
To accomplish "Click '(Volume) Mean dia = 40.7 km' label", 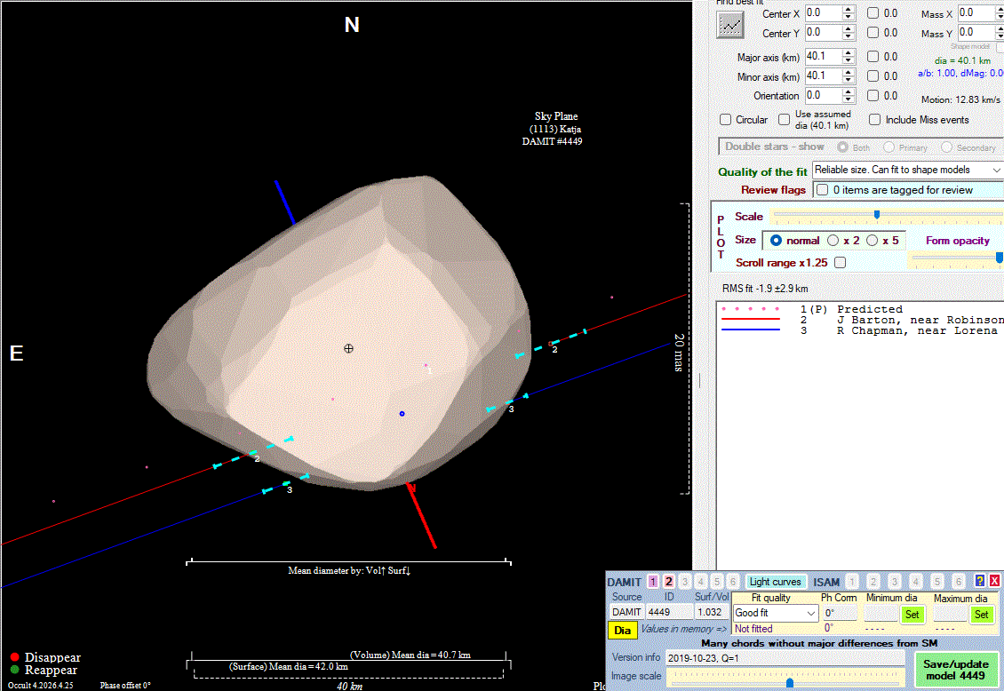I will click(x=410, y=655).
